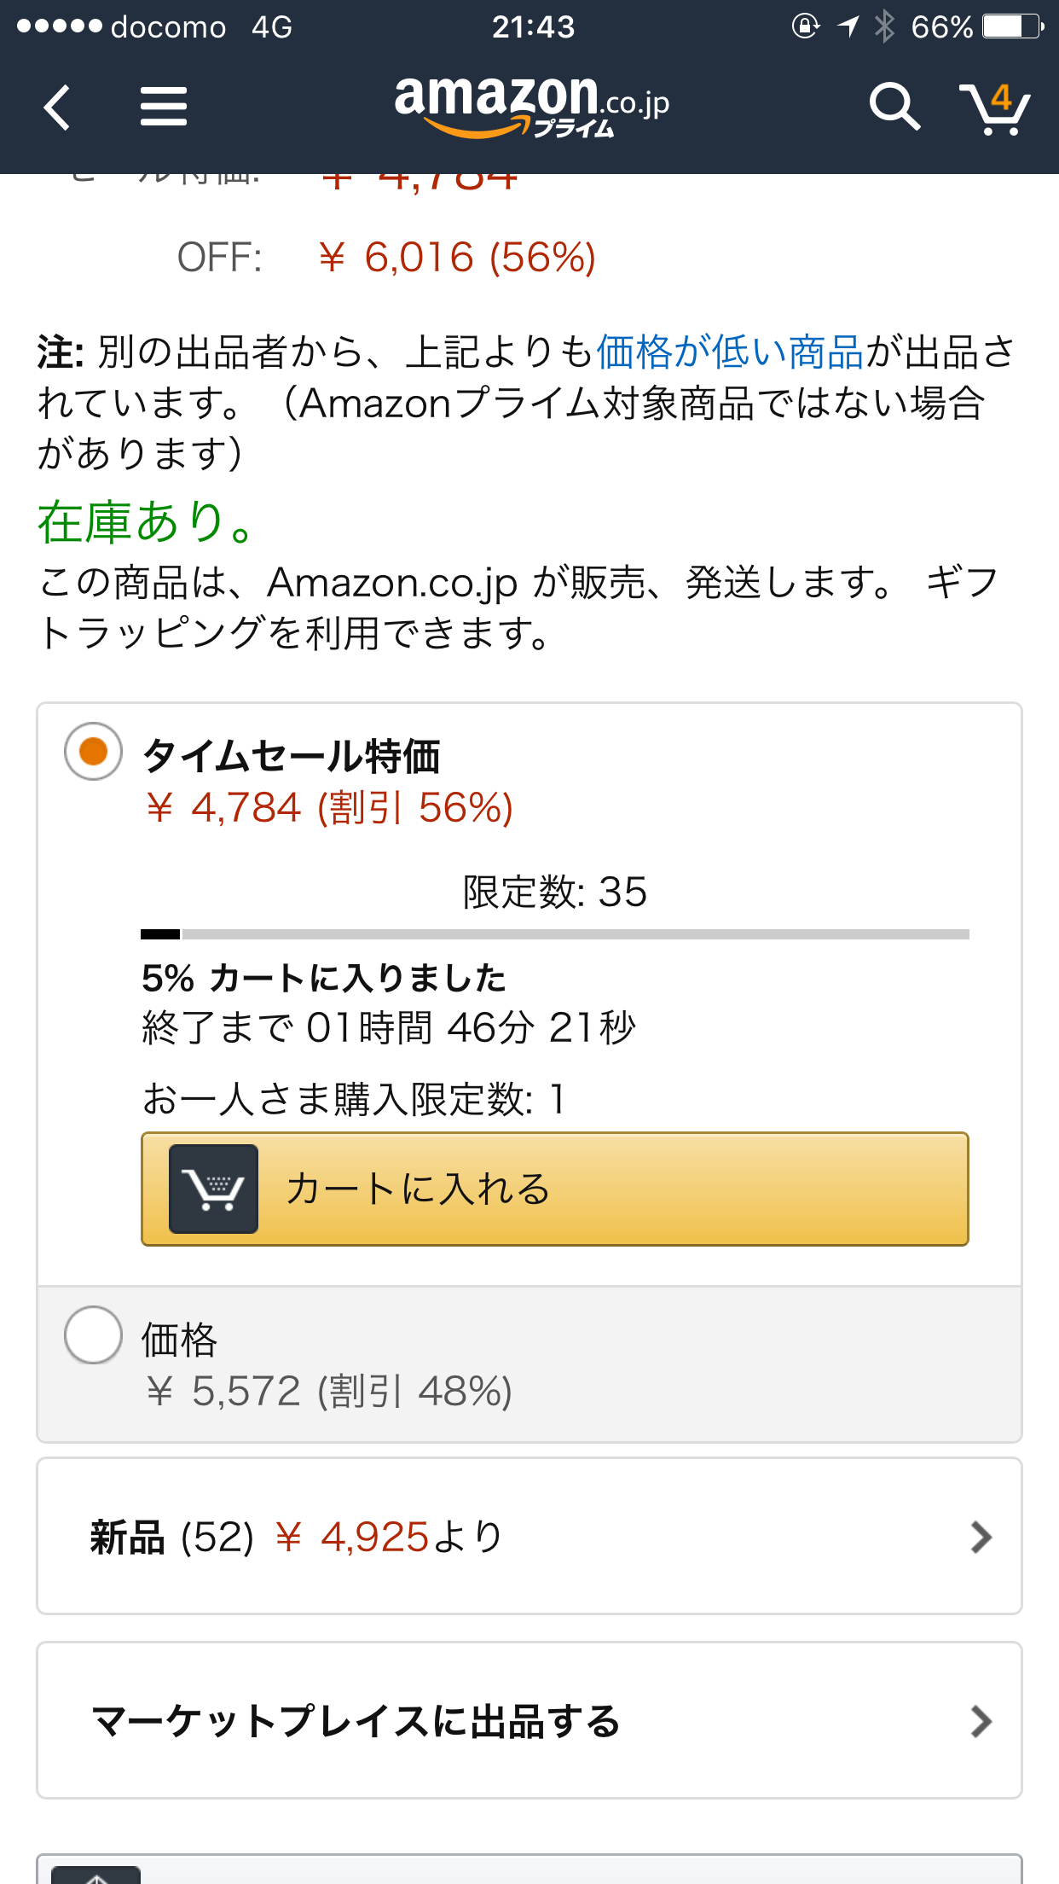Open the shopping cart with 4 items
Screen dimensions: 1059x1884
tap(996, 106)
